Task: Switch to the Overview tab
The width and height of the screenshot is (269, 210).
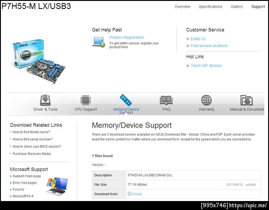Action: pos(182,7)
